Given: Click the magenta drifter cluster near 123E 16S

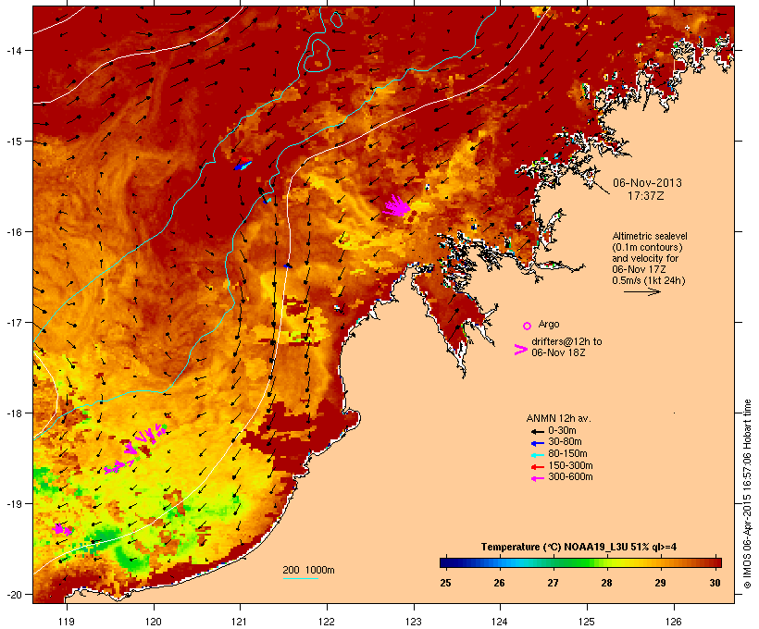Looking at the screenshot, I should pos(397,206).
